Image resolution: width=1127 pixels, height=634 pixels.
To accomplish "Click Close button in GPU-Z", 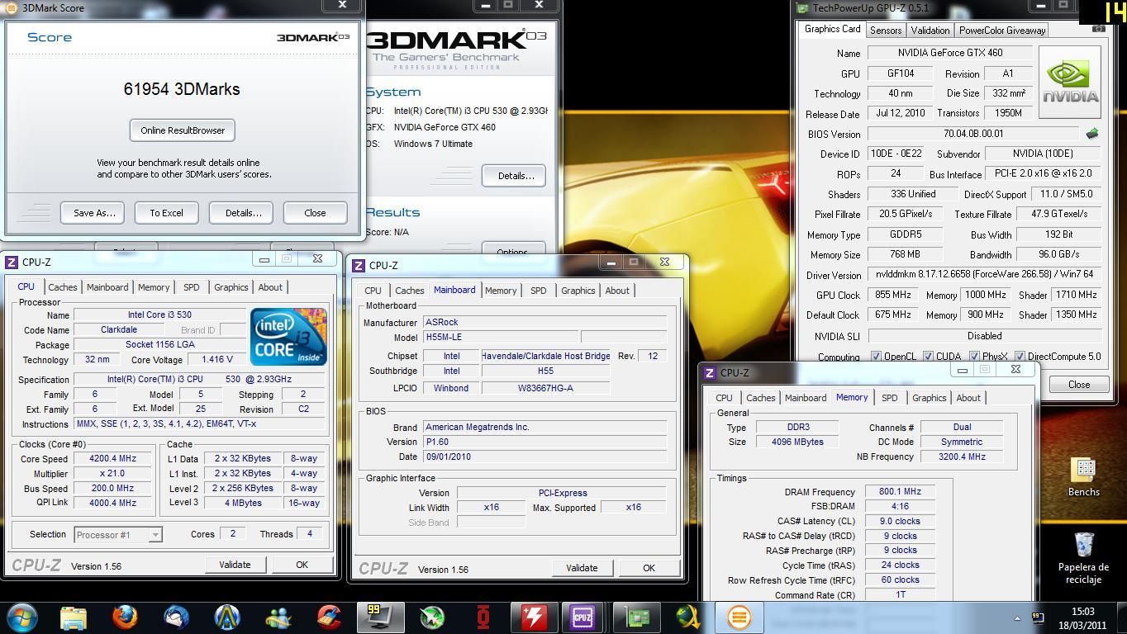I will pos(1078,385).
